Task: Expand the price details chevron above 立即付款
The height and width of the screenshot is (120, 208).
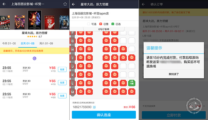Action: (204, 106)
